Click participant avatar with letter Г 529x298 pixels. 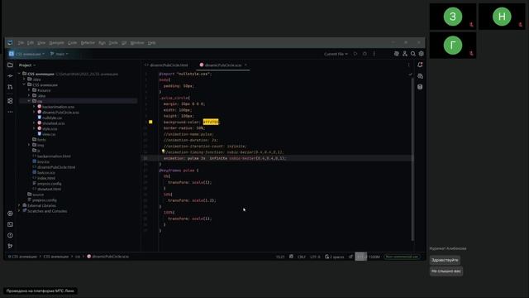coord(453,46)
